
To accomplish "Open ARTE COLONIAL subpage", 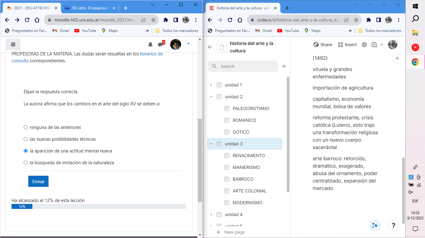I will [250, 191].
